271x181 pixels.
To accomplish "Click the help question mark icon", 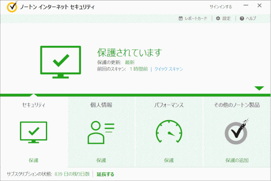I will 242,18.
